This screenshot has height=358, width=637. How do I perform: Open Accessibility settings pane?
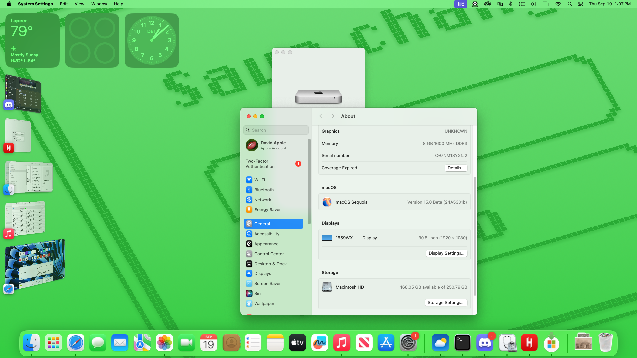[x=266, y=234]
